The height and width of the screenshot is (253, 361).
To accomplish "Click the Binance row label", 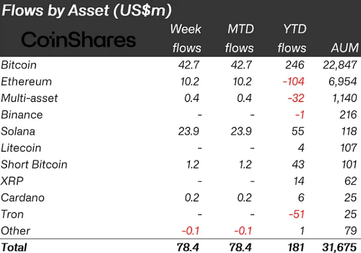I will 22,114.
